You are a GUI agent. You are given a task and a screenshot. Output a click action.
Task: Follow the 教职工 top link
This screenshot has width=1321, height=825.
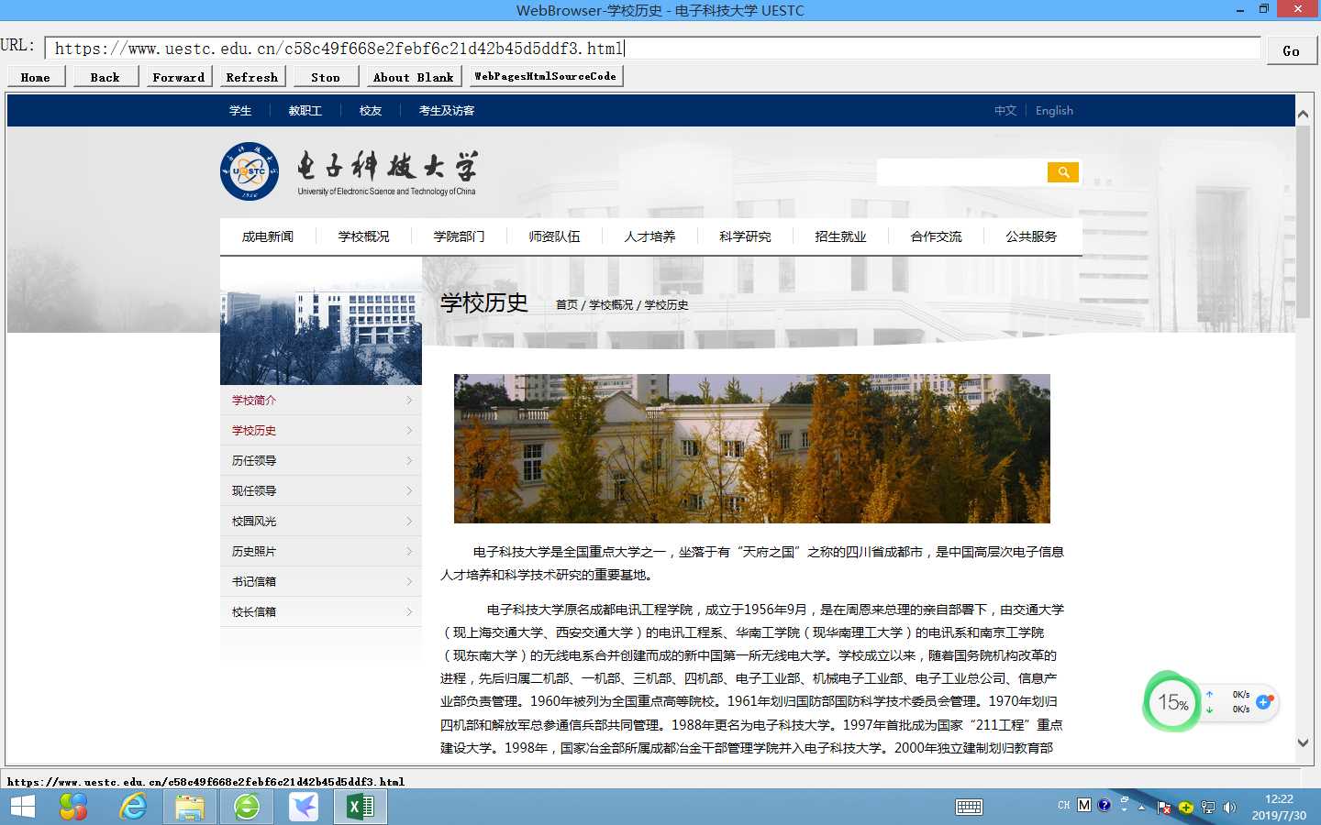305,110
